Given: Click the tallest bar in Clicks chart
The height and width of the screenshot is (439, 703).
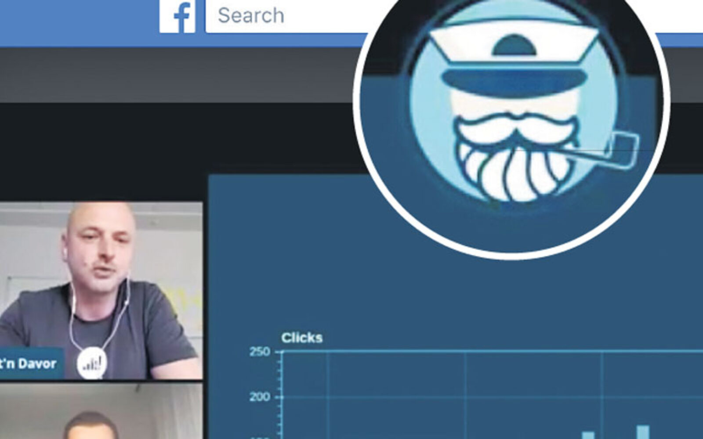Looking at the screenshot, I should [643, 432].
